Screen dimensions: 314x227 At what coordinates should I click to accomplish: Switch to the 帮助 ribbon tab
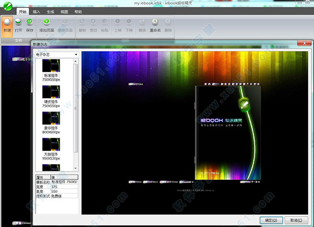[x=78, y=12]
